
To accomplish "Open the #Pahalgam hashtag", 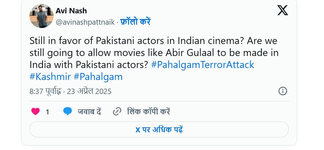I will pyautogui.click(x=98, y=77).
